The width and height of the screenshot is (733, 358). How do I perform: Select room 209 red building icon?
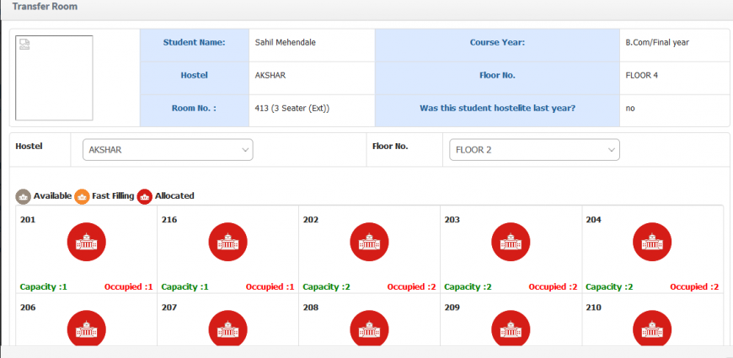[511, 328]
